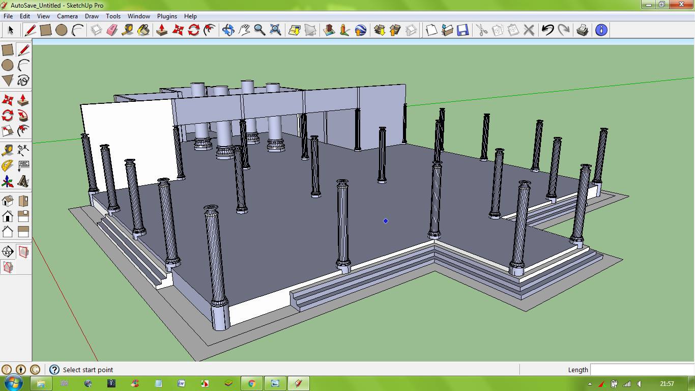Open the Draw menu
Image resolution: width=695 pixels, height=391 pixels.
pyautogui.click(x=92, y=16)
